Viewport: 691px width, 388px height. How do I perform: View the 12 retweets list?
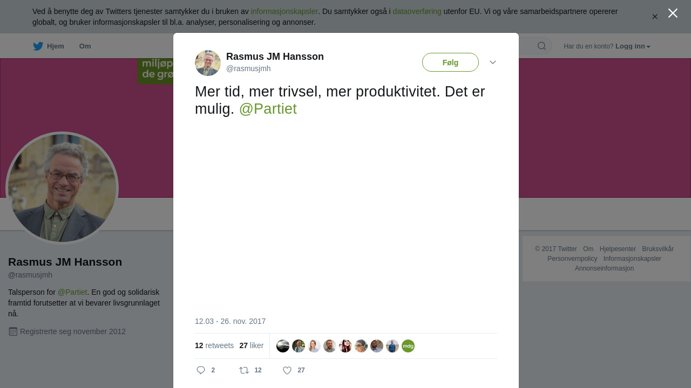[x=214, y=345]
